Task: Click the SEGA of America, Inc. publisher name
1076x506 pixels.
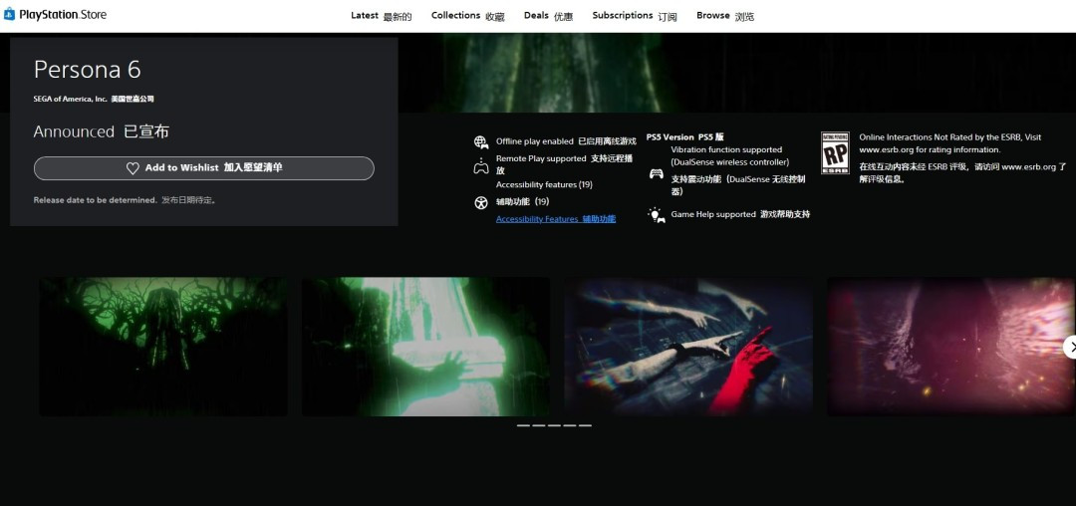Action: click(70, 99)
